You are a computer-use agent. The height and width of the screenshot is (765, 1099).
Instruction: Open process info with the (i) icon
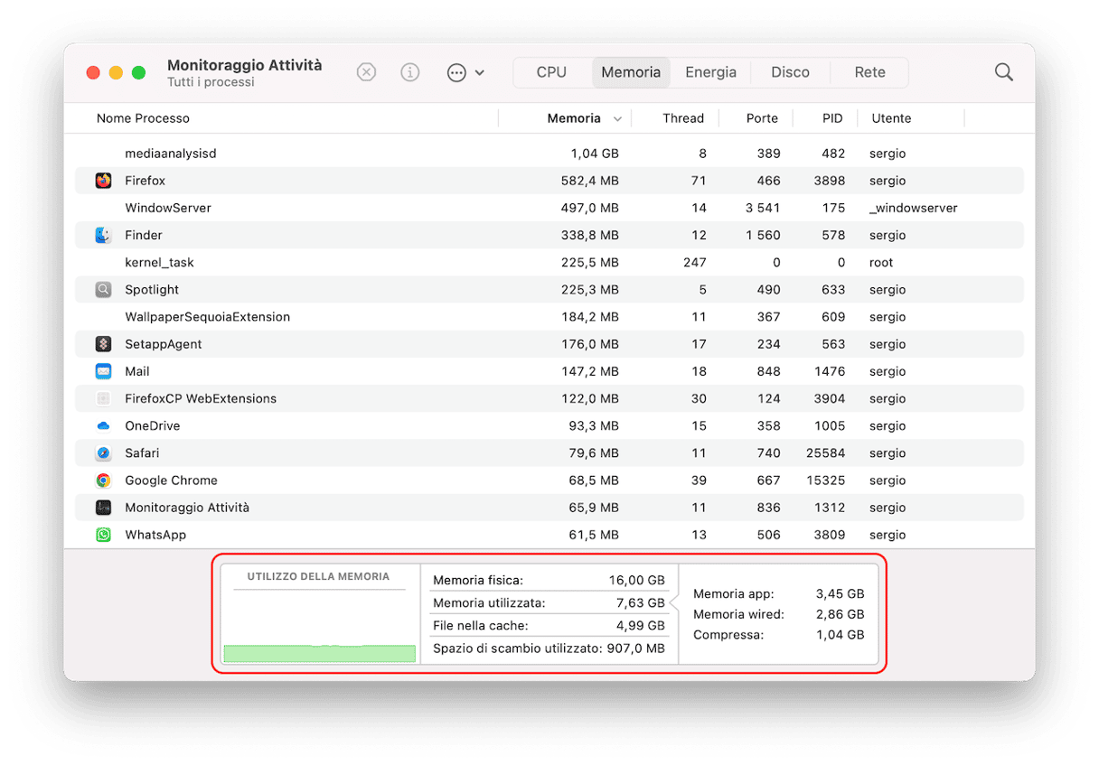[410, 72]
